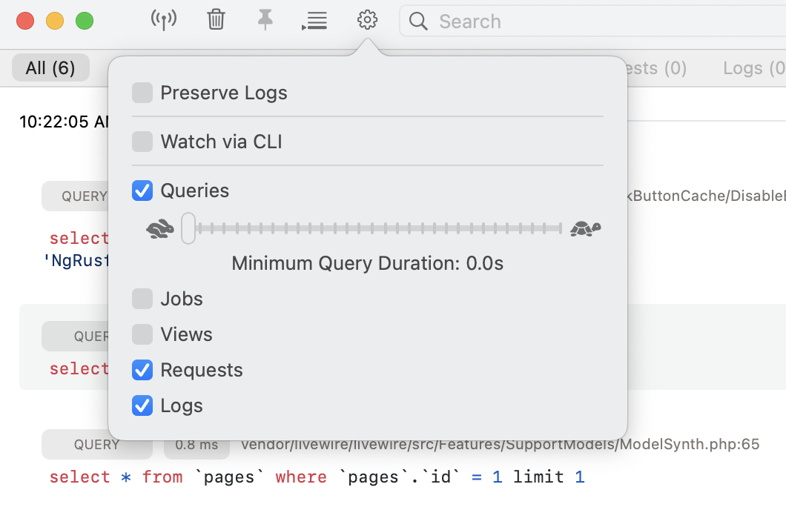Click the magnifying glass search icon
This screenshot has height=510, width=786.
point(418,21)
